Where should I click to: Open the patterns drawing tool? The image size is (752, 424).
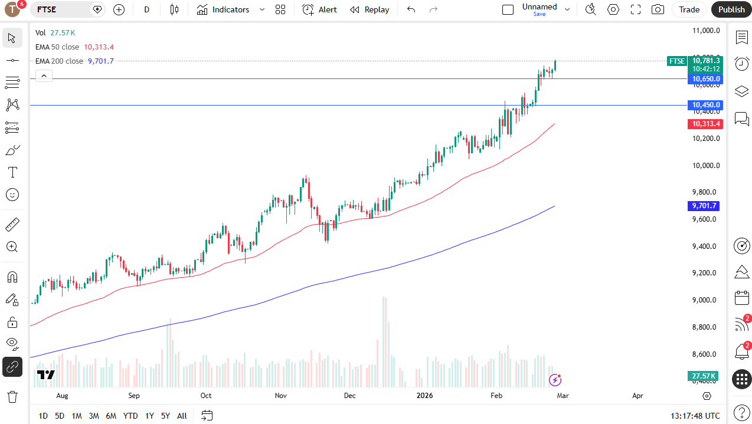tap(12, 105)
